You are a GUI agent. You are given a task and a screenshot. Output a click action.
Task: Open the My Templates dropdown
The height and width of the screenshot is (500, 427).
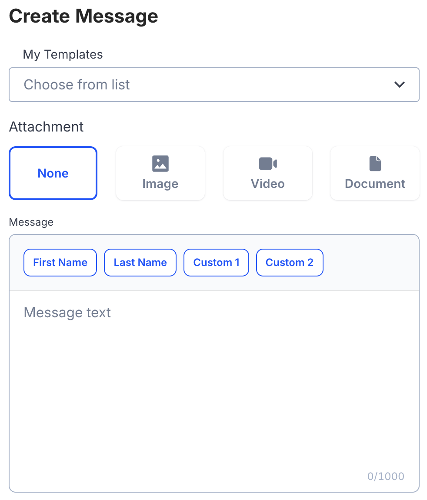(214, 85)
